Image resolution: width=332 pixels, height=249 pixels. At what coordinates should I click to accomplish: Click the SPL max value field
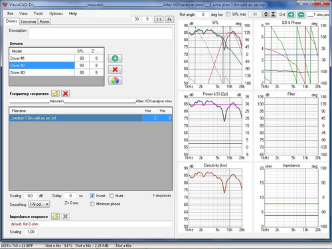point(255,15)
